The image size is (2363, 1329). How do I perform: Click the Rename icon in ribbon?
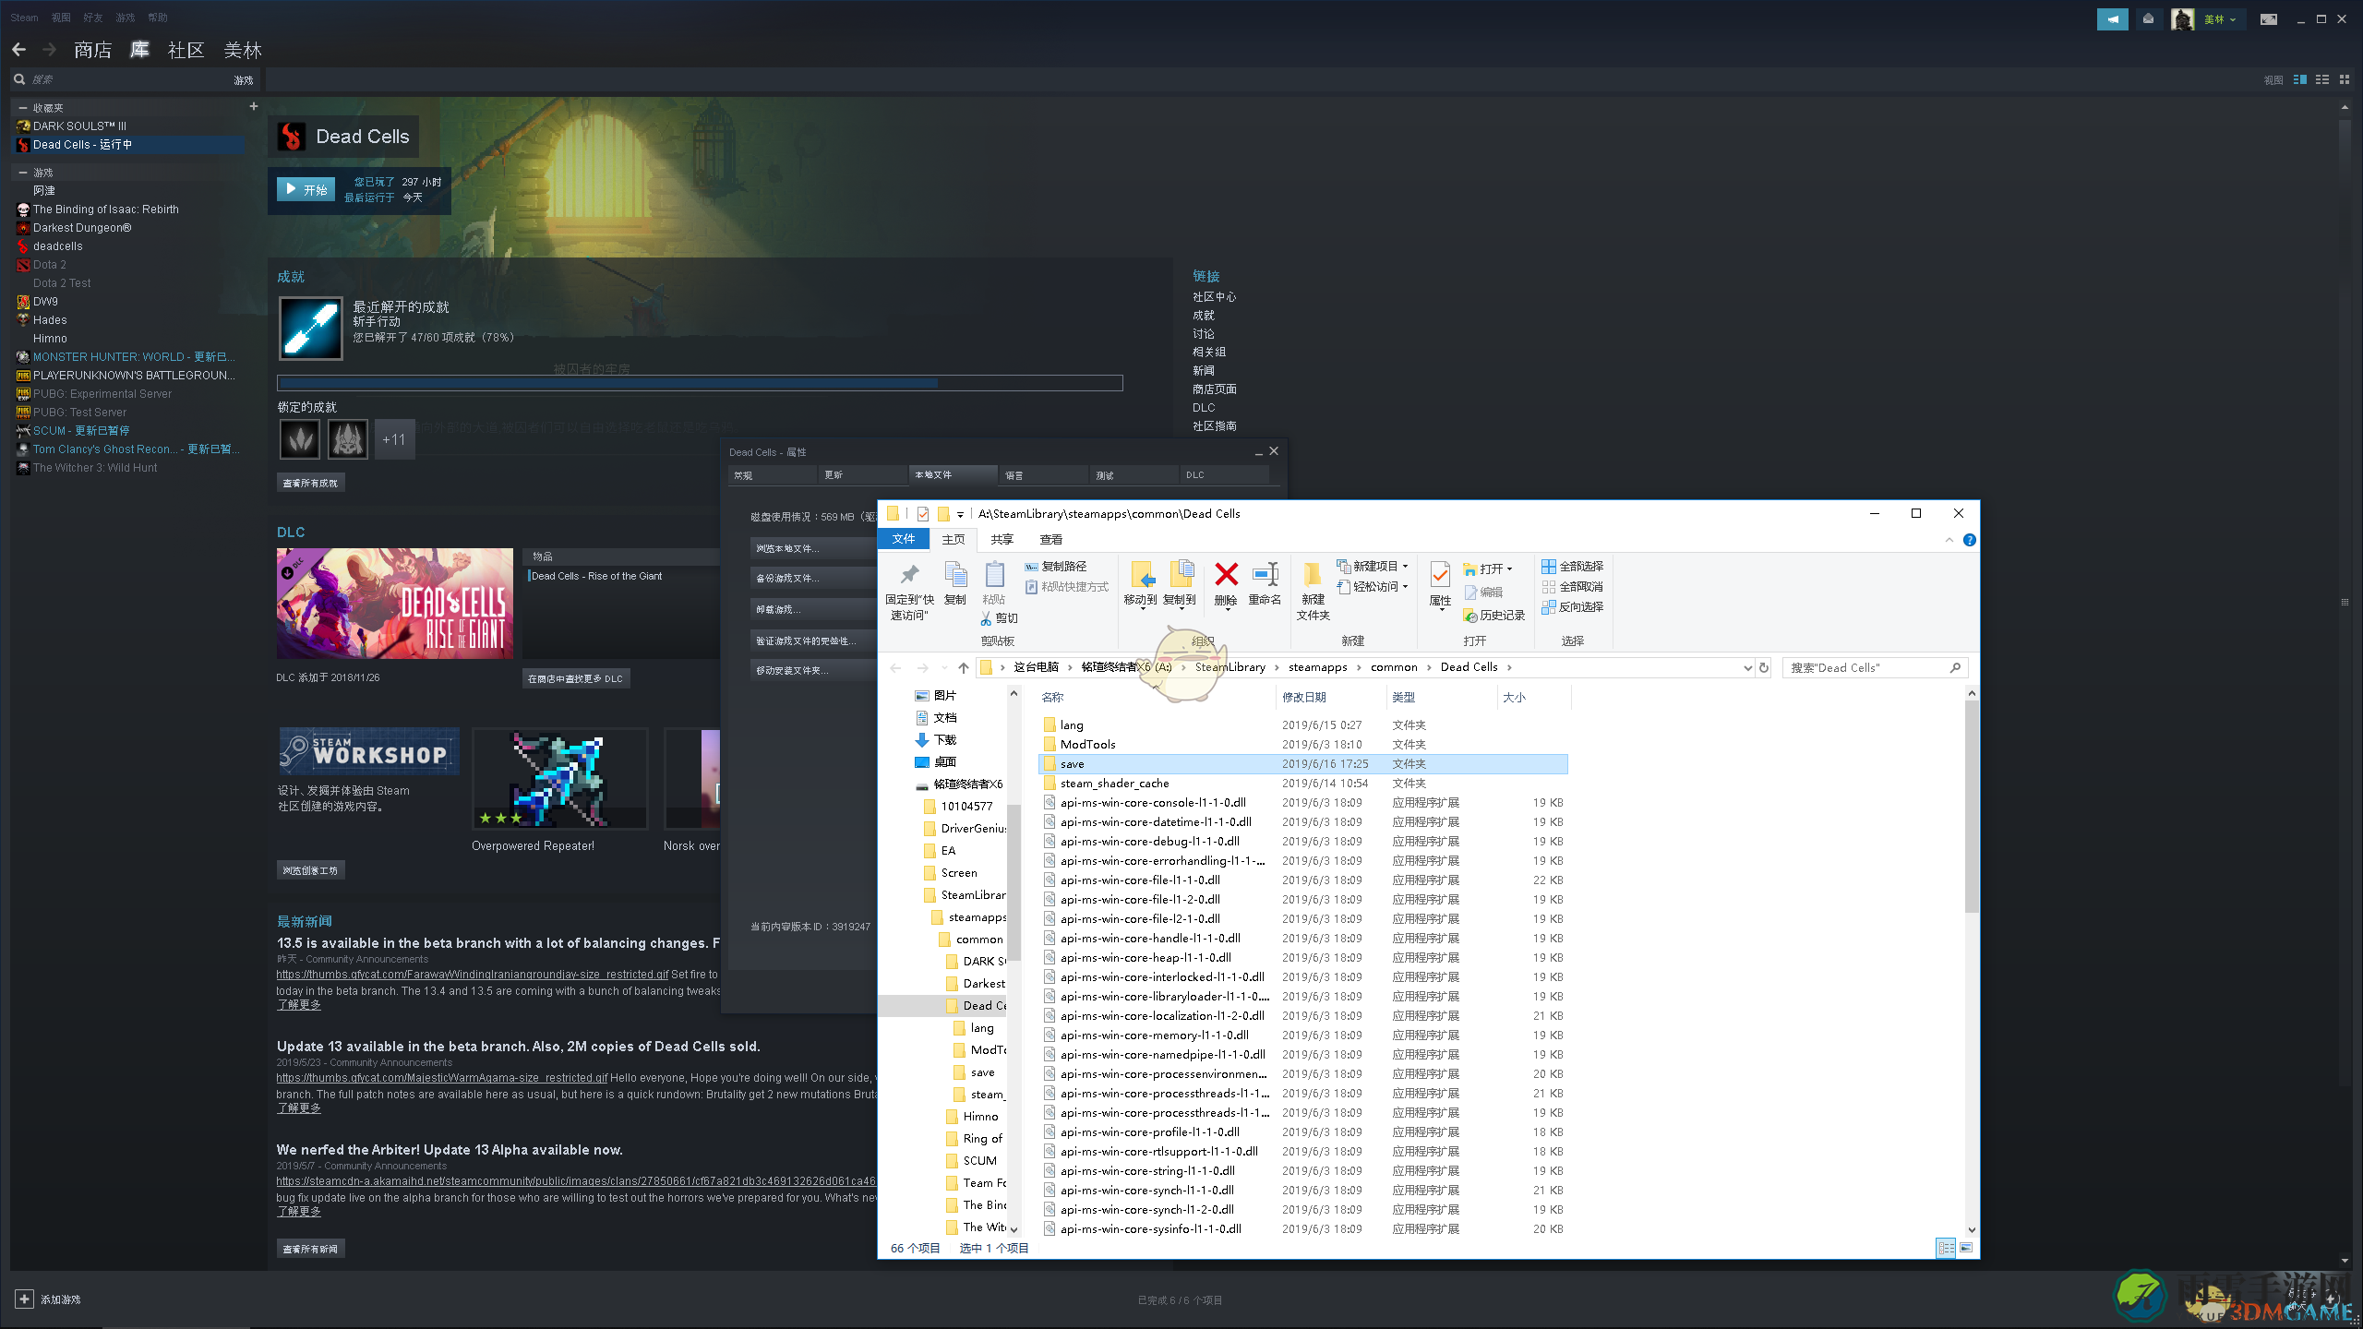[1265, 574]
